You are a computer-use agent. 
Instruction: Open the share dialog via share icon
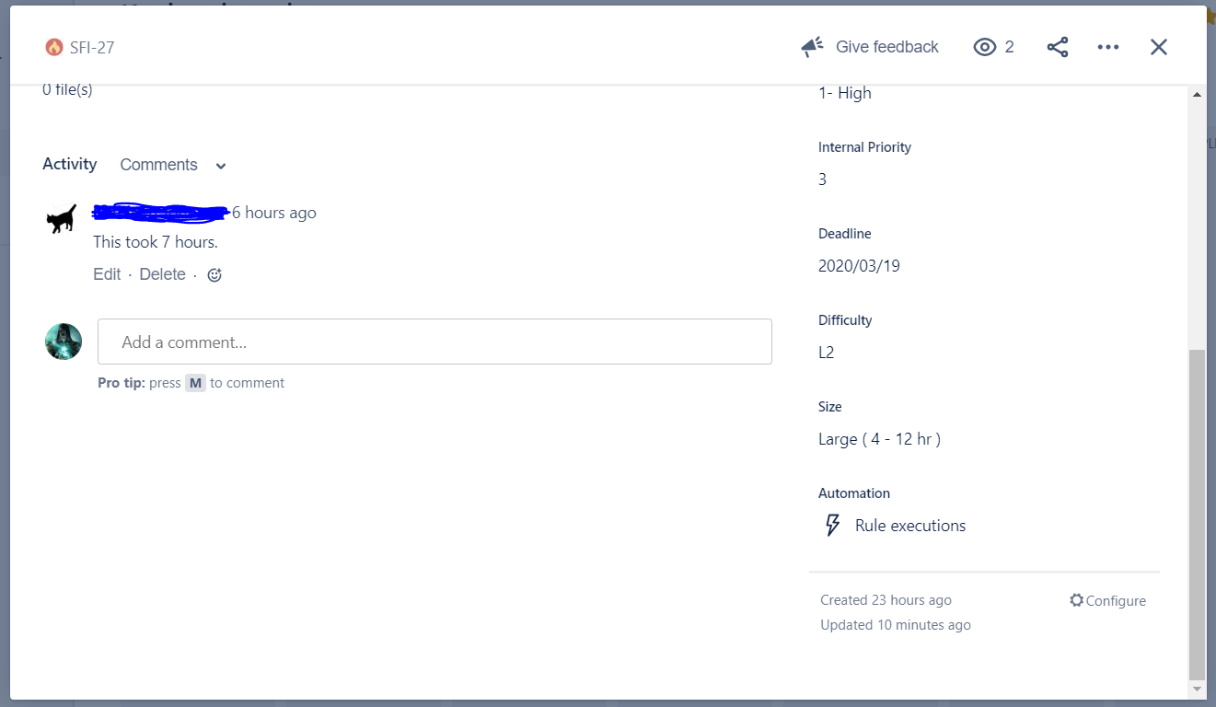1057,46
